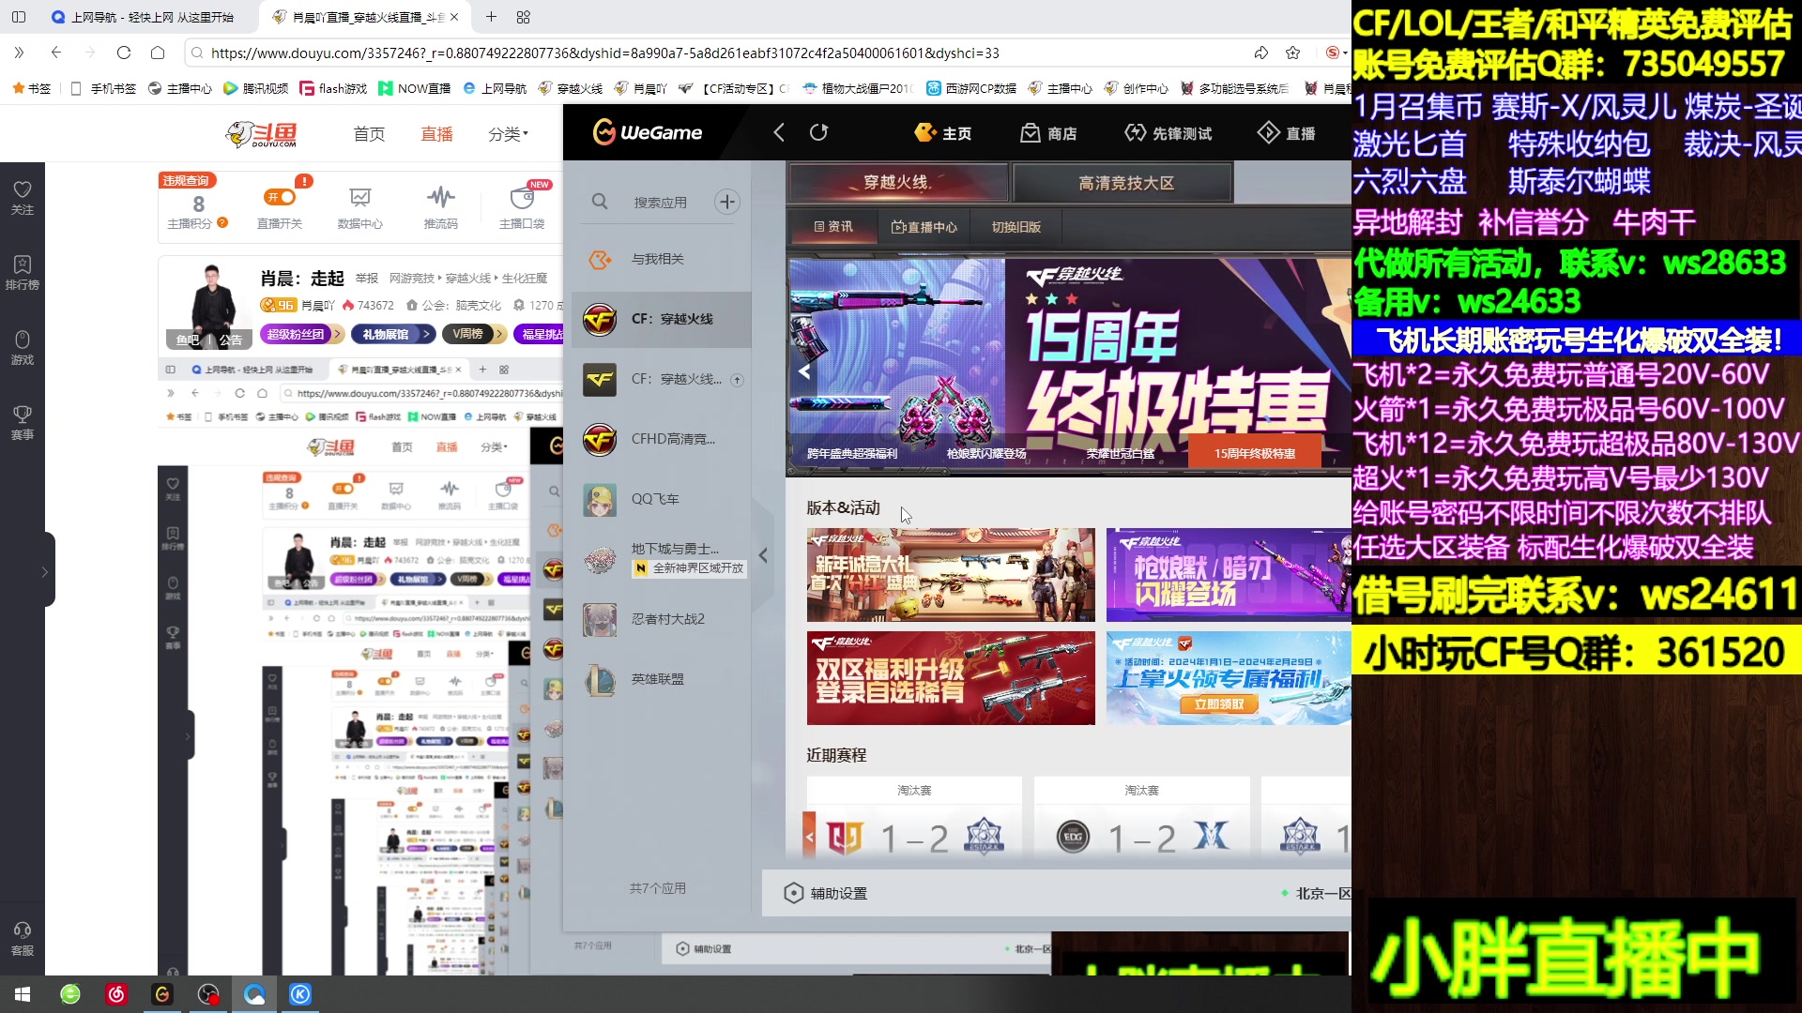The image size is (1802, 1013).
Task: Select CF: 穿越火线 in the game list
Action: (x=662, y=319)
